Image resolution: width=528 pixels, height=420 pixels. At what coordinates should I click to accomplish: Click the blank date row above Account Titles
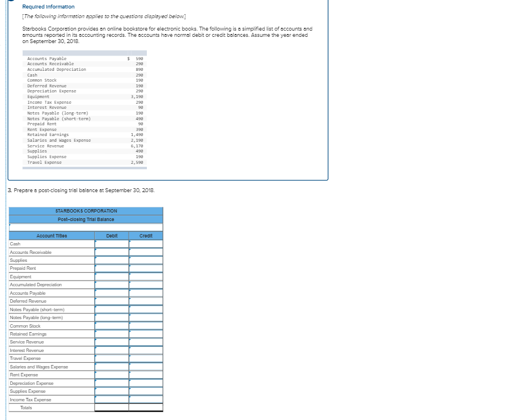pos(86,227)
